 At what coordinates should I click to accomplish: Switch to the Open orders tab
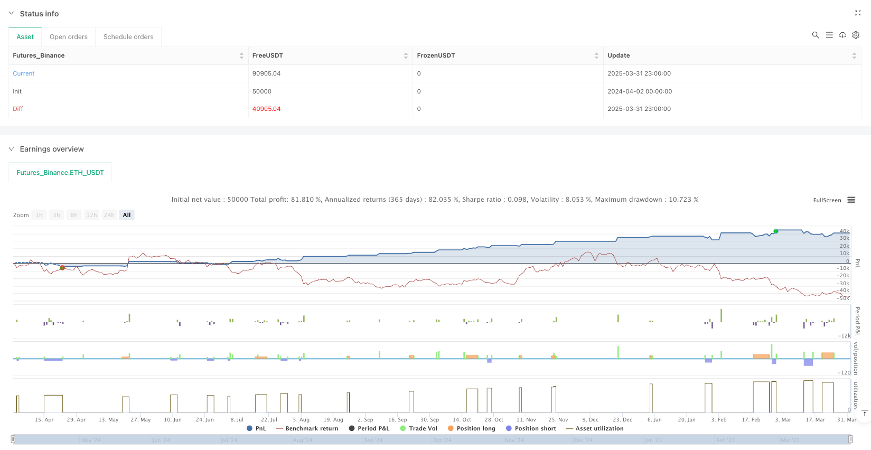(69, 37)
